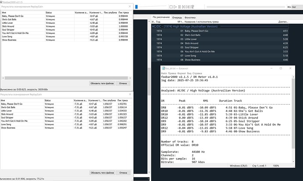Open the Справка menu in Notepad
This screenshot has height=181, width=303.
197,73
